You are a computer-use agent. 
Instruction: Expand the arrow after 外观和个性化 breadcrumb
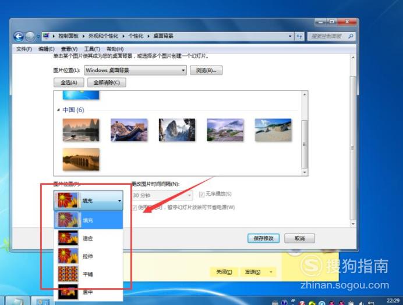point(123,36)
